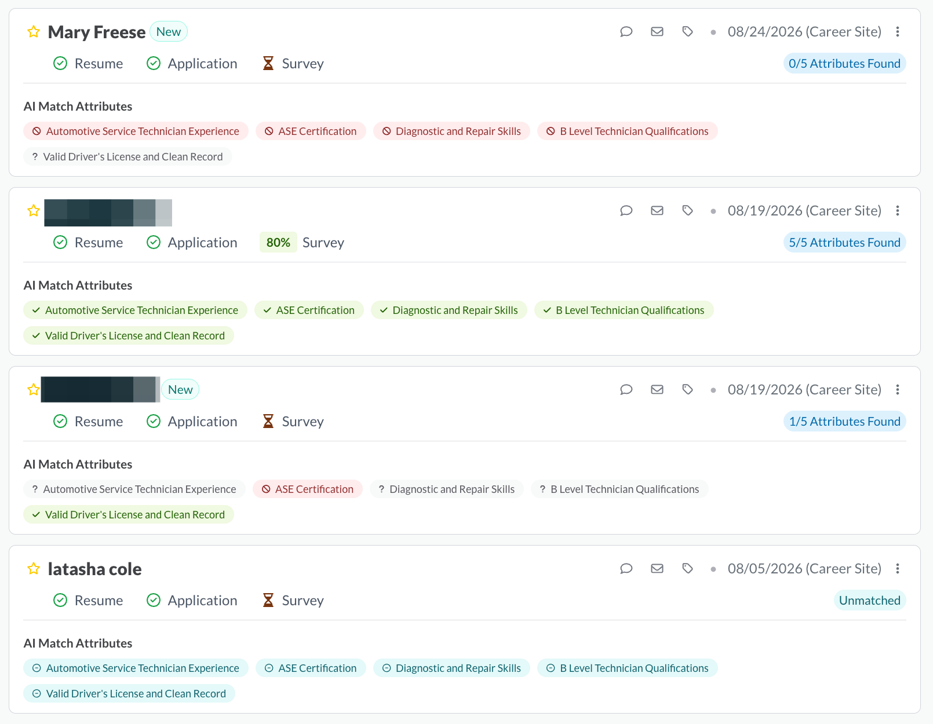Open Mary Freese's pending Survey
This screenshot has height=724, width=933.
pos(293,64)
